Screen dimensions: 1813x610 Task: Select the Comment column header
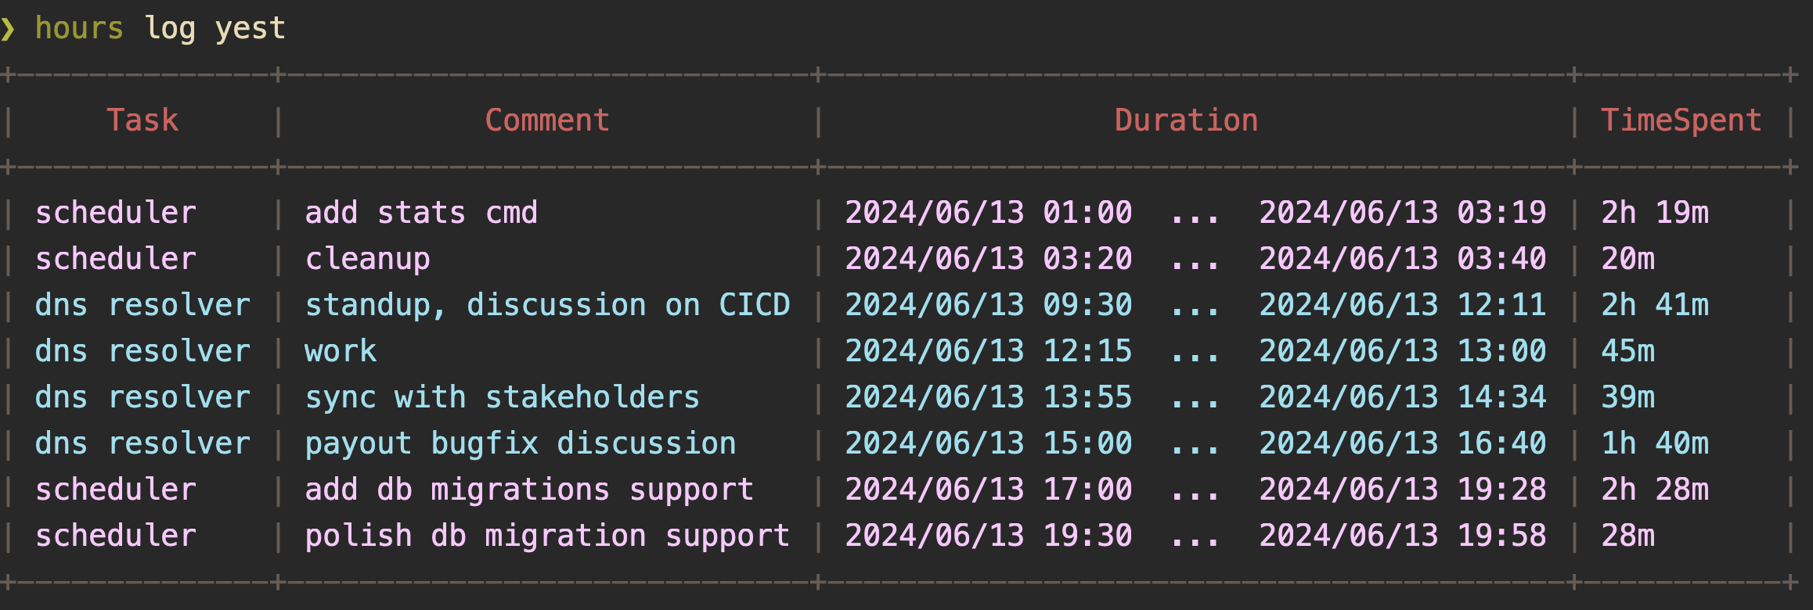[x=547, y=120]
